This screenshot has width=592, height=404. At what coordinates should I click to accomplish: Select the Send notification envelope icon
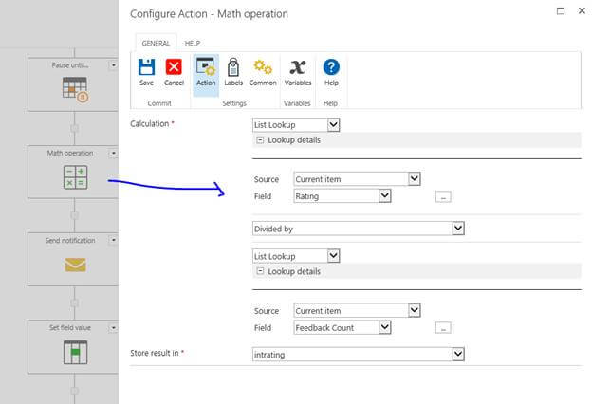click(x=75, y=265)
